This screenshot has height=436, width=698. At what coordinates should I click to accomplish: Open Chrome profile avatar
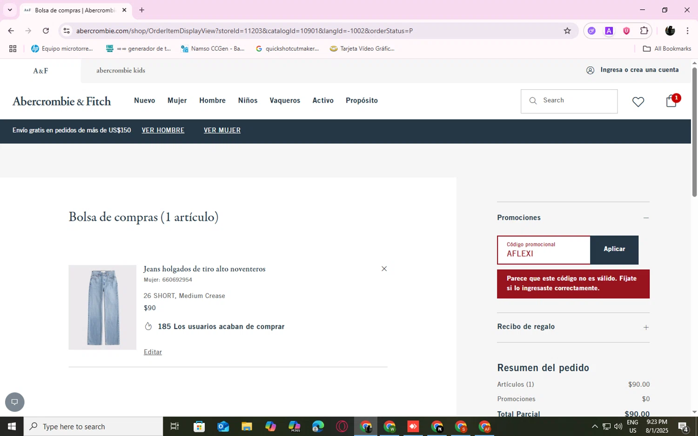670,31
